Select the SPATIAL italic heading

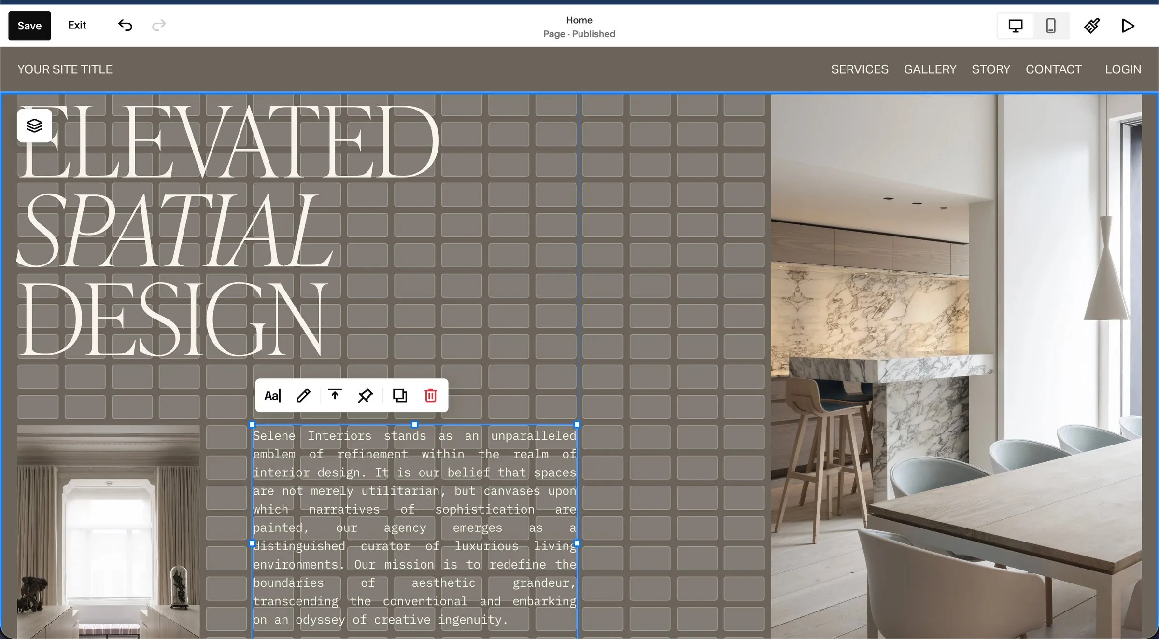pyautogui.click(x=175, y=231)
